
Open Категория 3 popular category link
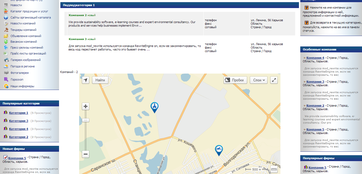click(x=19, y=121)
